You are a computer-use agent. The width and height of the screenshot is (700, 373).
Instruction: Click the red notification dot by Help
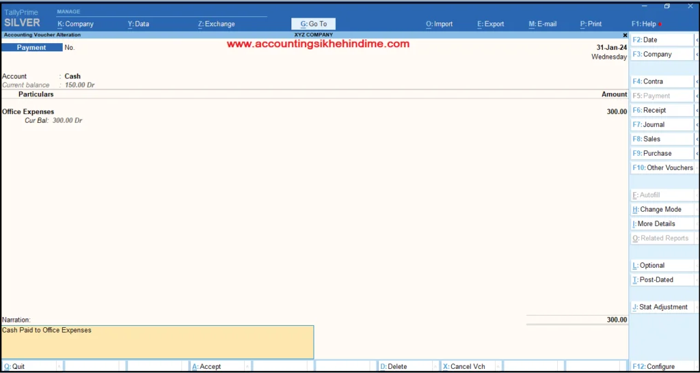tap(660, 25)
